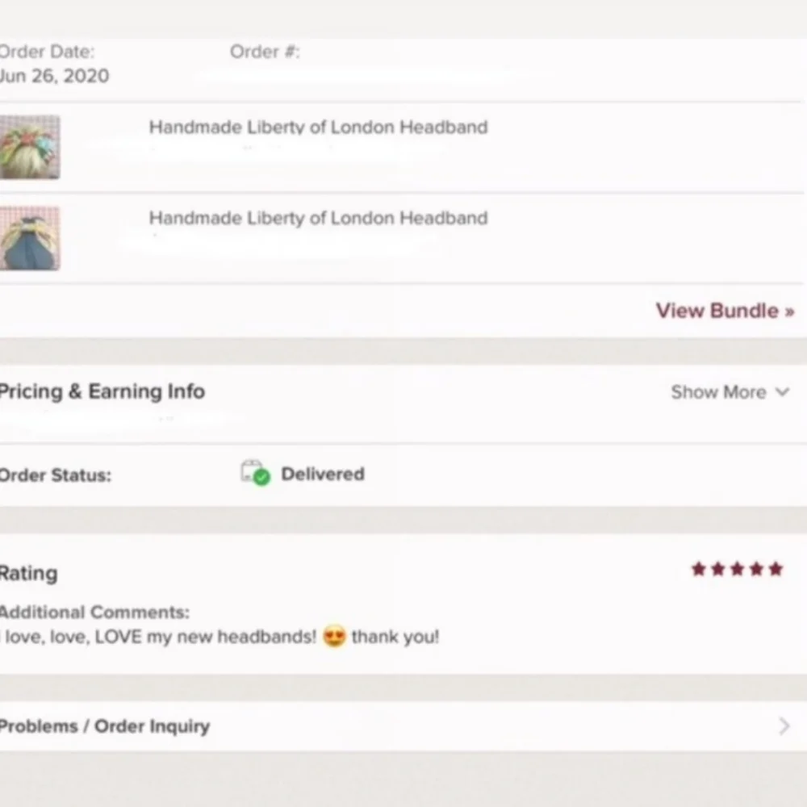Open first Handmade Liberty of London Headband title

(318, 128)
